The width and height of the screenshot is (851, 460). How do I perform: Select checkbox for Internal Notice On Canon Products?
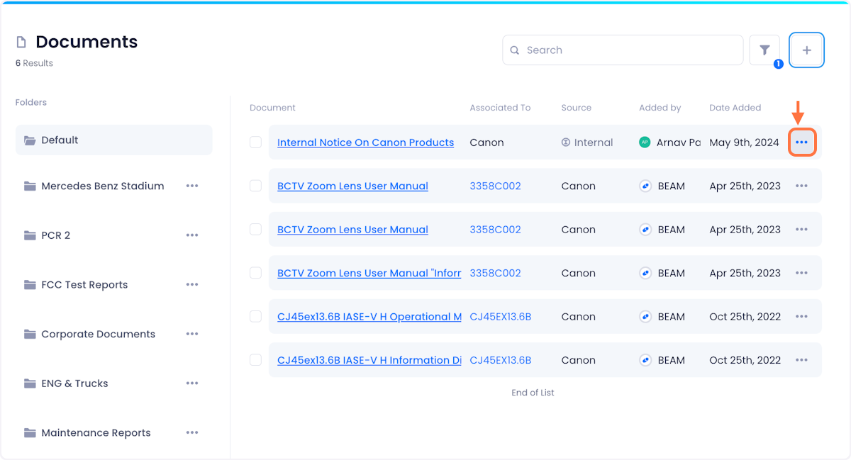pyautogui.click(x=255, y=142)
